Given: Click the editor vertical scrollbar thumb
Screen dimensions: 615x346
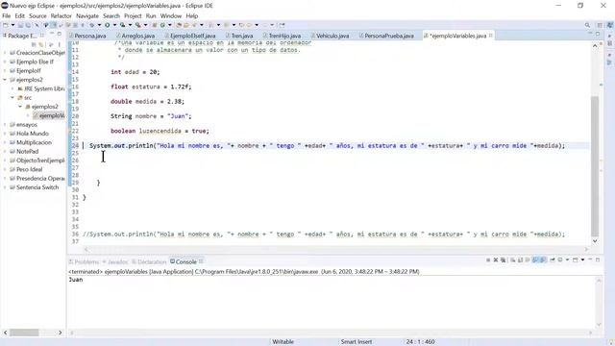Looking at the screenshot, I should (595, 166).
